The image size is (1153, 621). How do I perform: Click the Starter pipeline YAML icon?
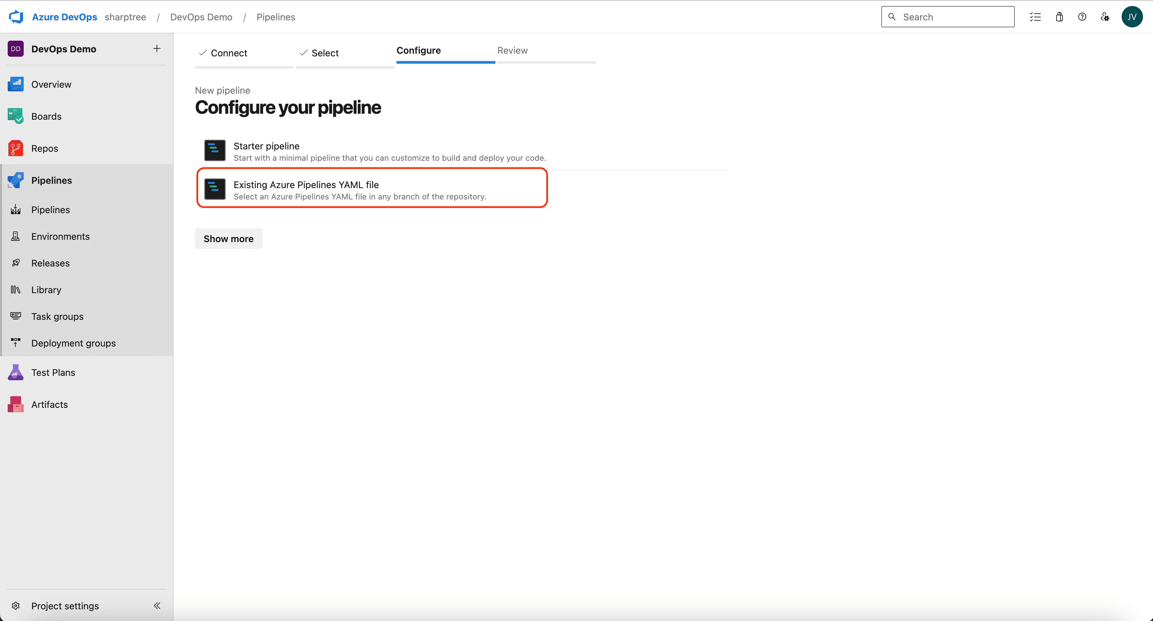(215, 151)
